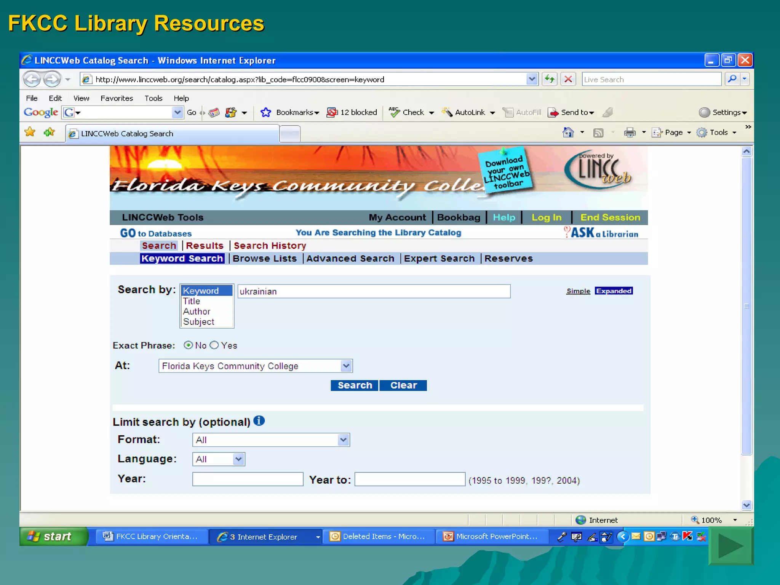The height and width of the screenshot is (585, 780).
Task: Open the Live Search options dropdown arrow
Action: click(744, 79)
